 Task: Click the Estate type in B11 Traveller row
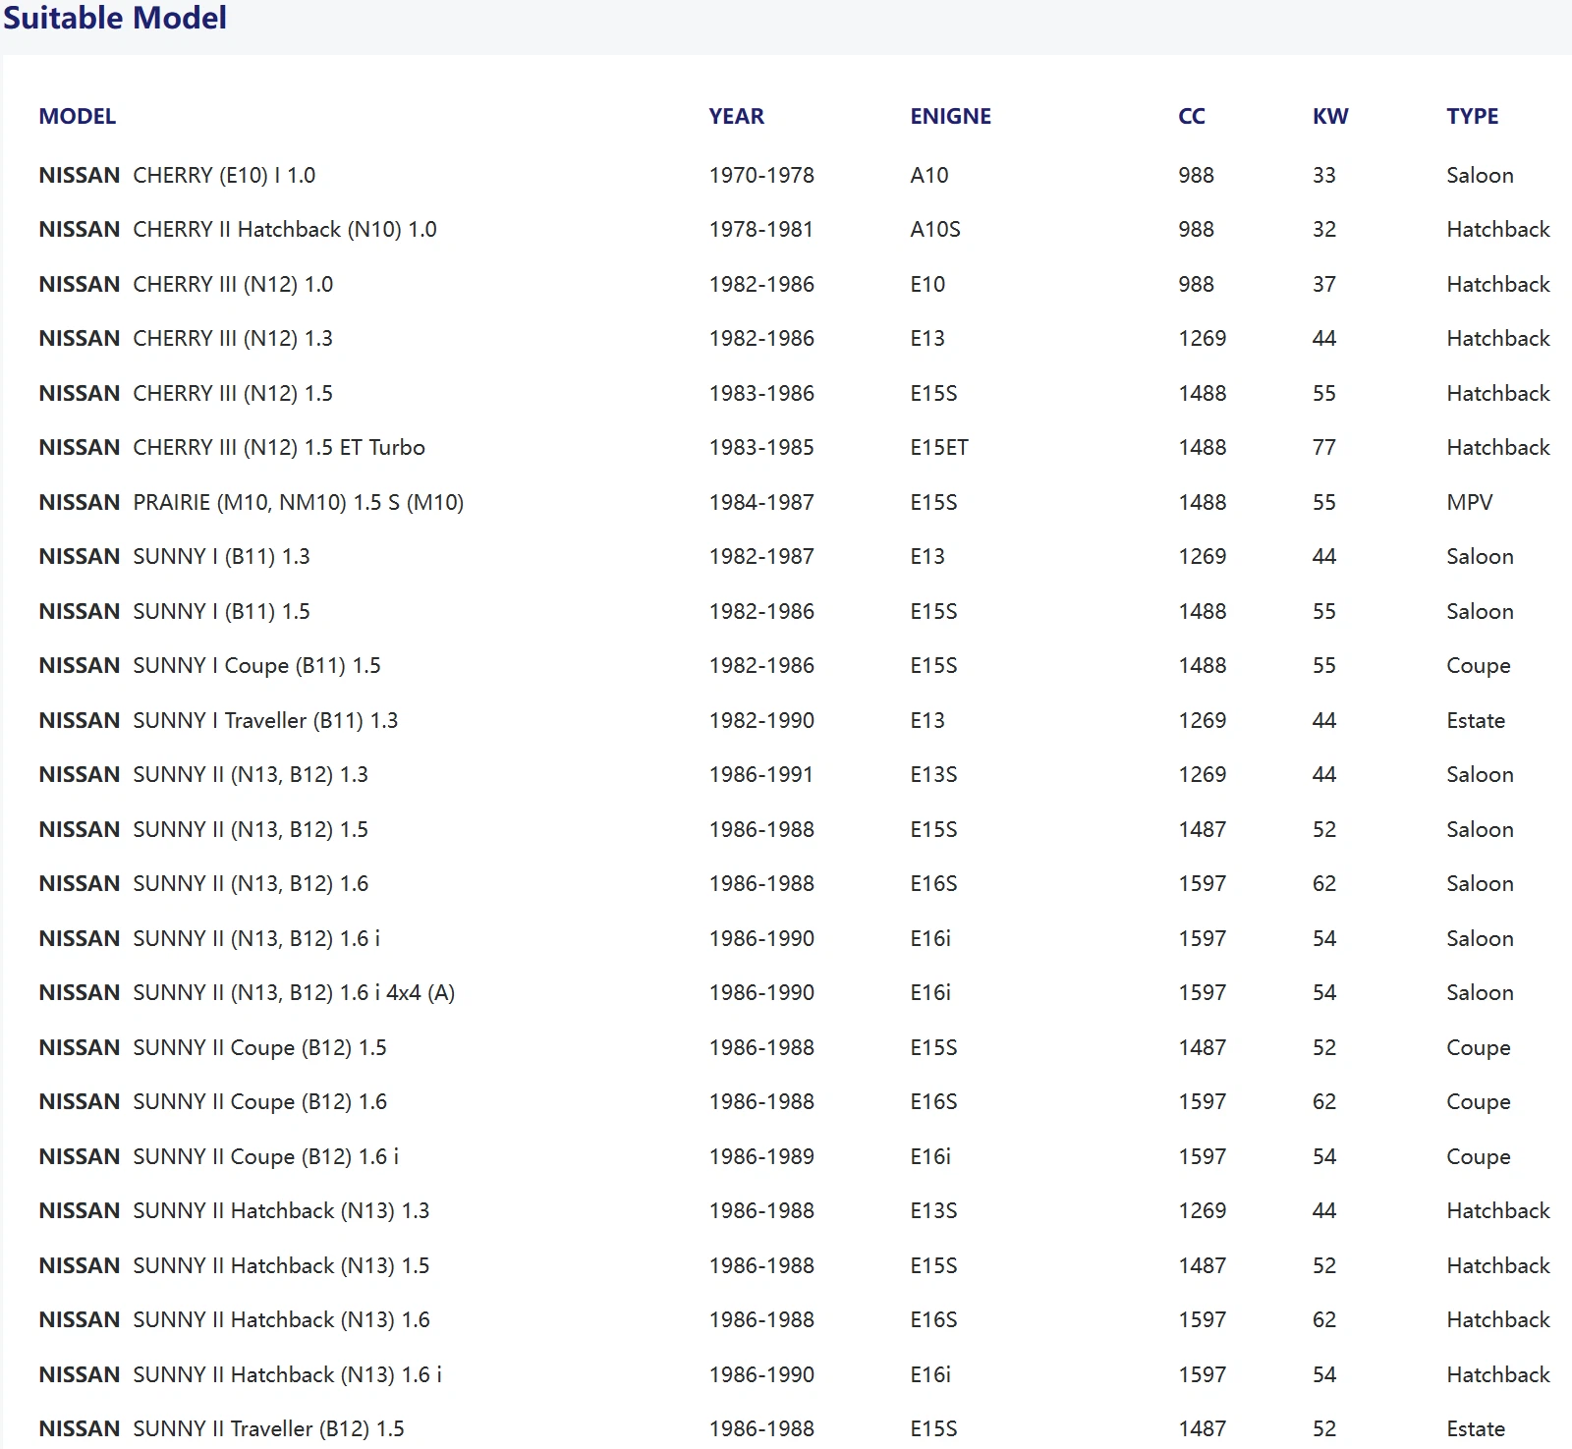[1476, 720]
